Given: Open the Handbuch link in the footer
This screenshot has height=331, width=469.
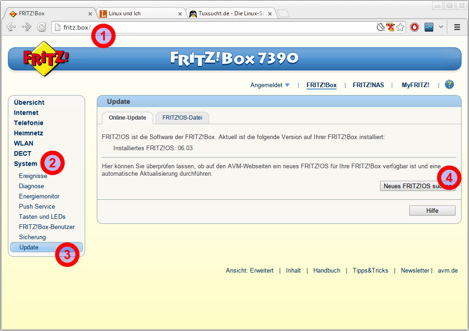Looking at the screenshot, I should (326, 270).
